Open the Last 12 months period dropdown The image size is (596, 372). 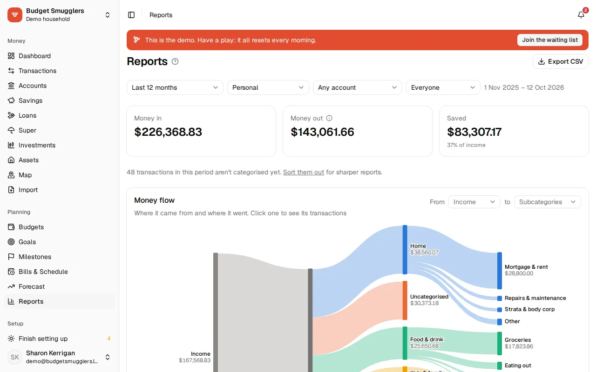(x=175, y=87)
